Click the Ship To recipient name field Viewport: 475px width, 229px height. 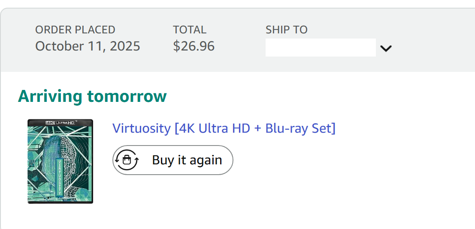pos(321,48)
